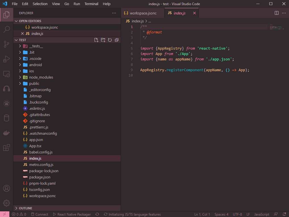
Task: Open babel.config.js from the file tree
Action: point(67,152)
